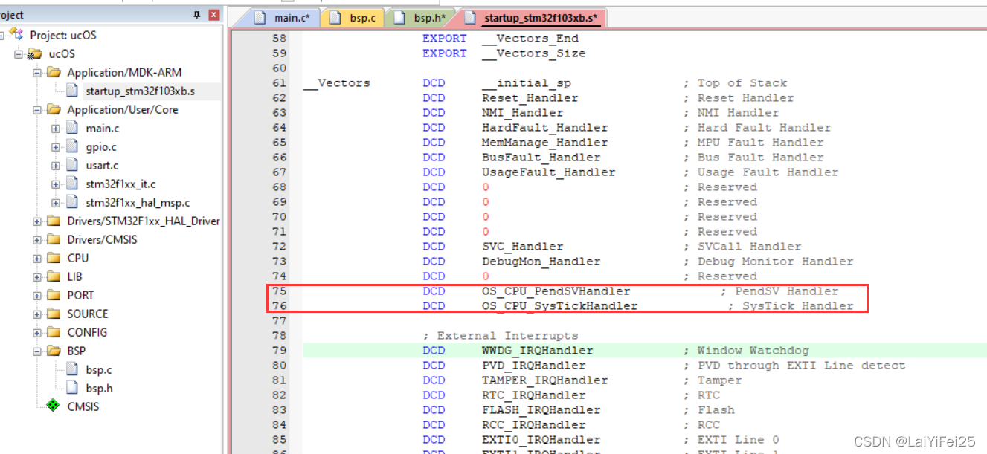Click the '; External Interrupts' comment
987x454 pixels.
500,335
